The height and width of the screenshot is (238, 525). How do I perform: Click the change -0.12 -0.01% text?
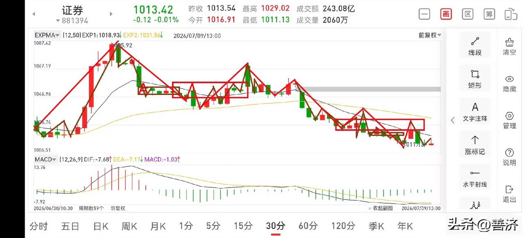coord(156,20)
